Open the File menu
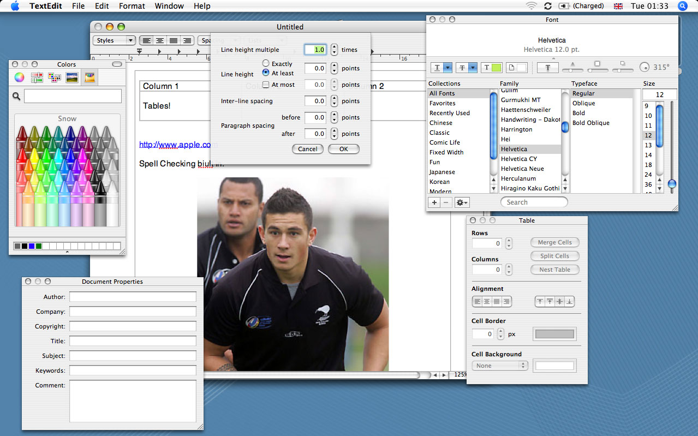Screen dimensions: 698x436 click(78, 6)
